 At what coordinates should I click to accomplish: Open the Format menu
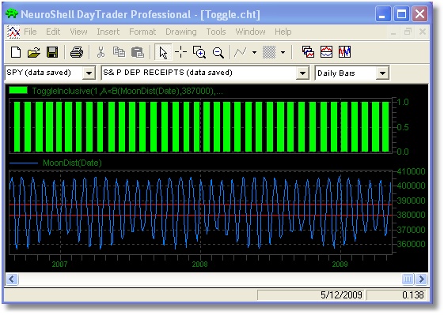point(142,32)
